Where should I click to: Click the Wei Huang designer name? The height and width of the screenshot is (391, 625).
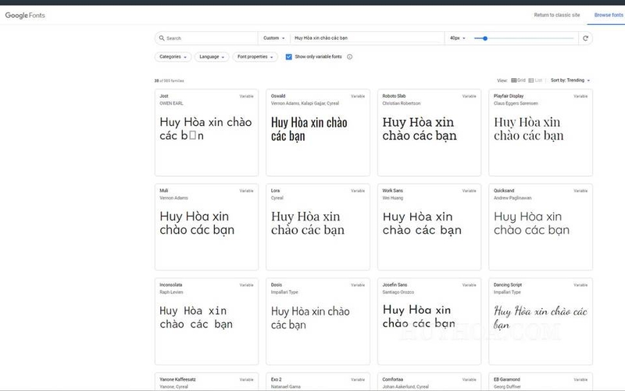393,198
